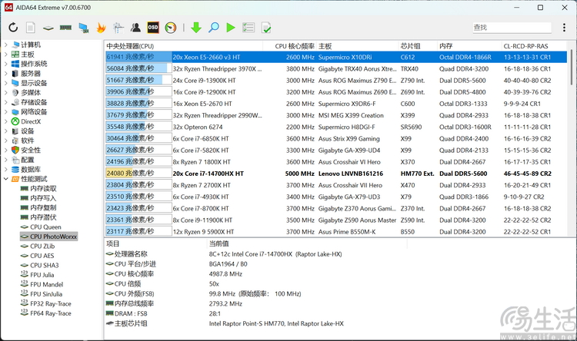Select the 内存读取 benchmark
The width and height of the screenshot is (577, 341).
(43, 188)
